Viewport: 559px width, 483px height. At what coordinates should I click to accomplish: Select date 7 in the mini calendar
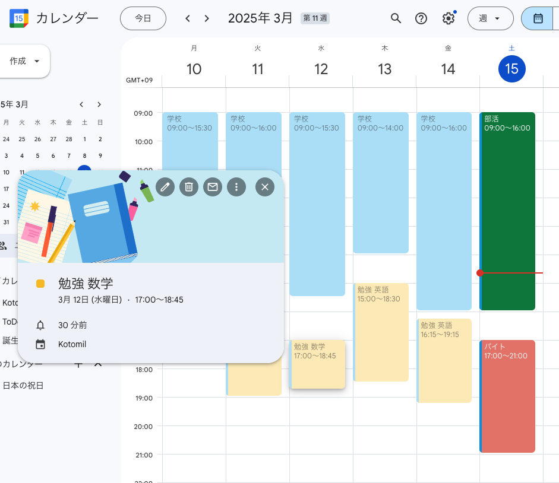click(69, 155)
